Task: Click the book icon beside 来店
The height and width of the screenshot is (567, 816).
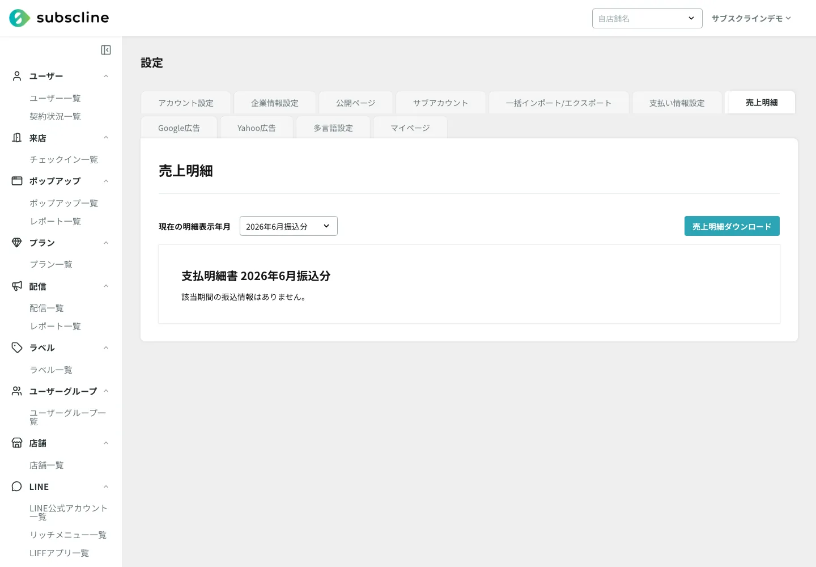Action: click(17, 138)
